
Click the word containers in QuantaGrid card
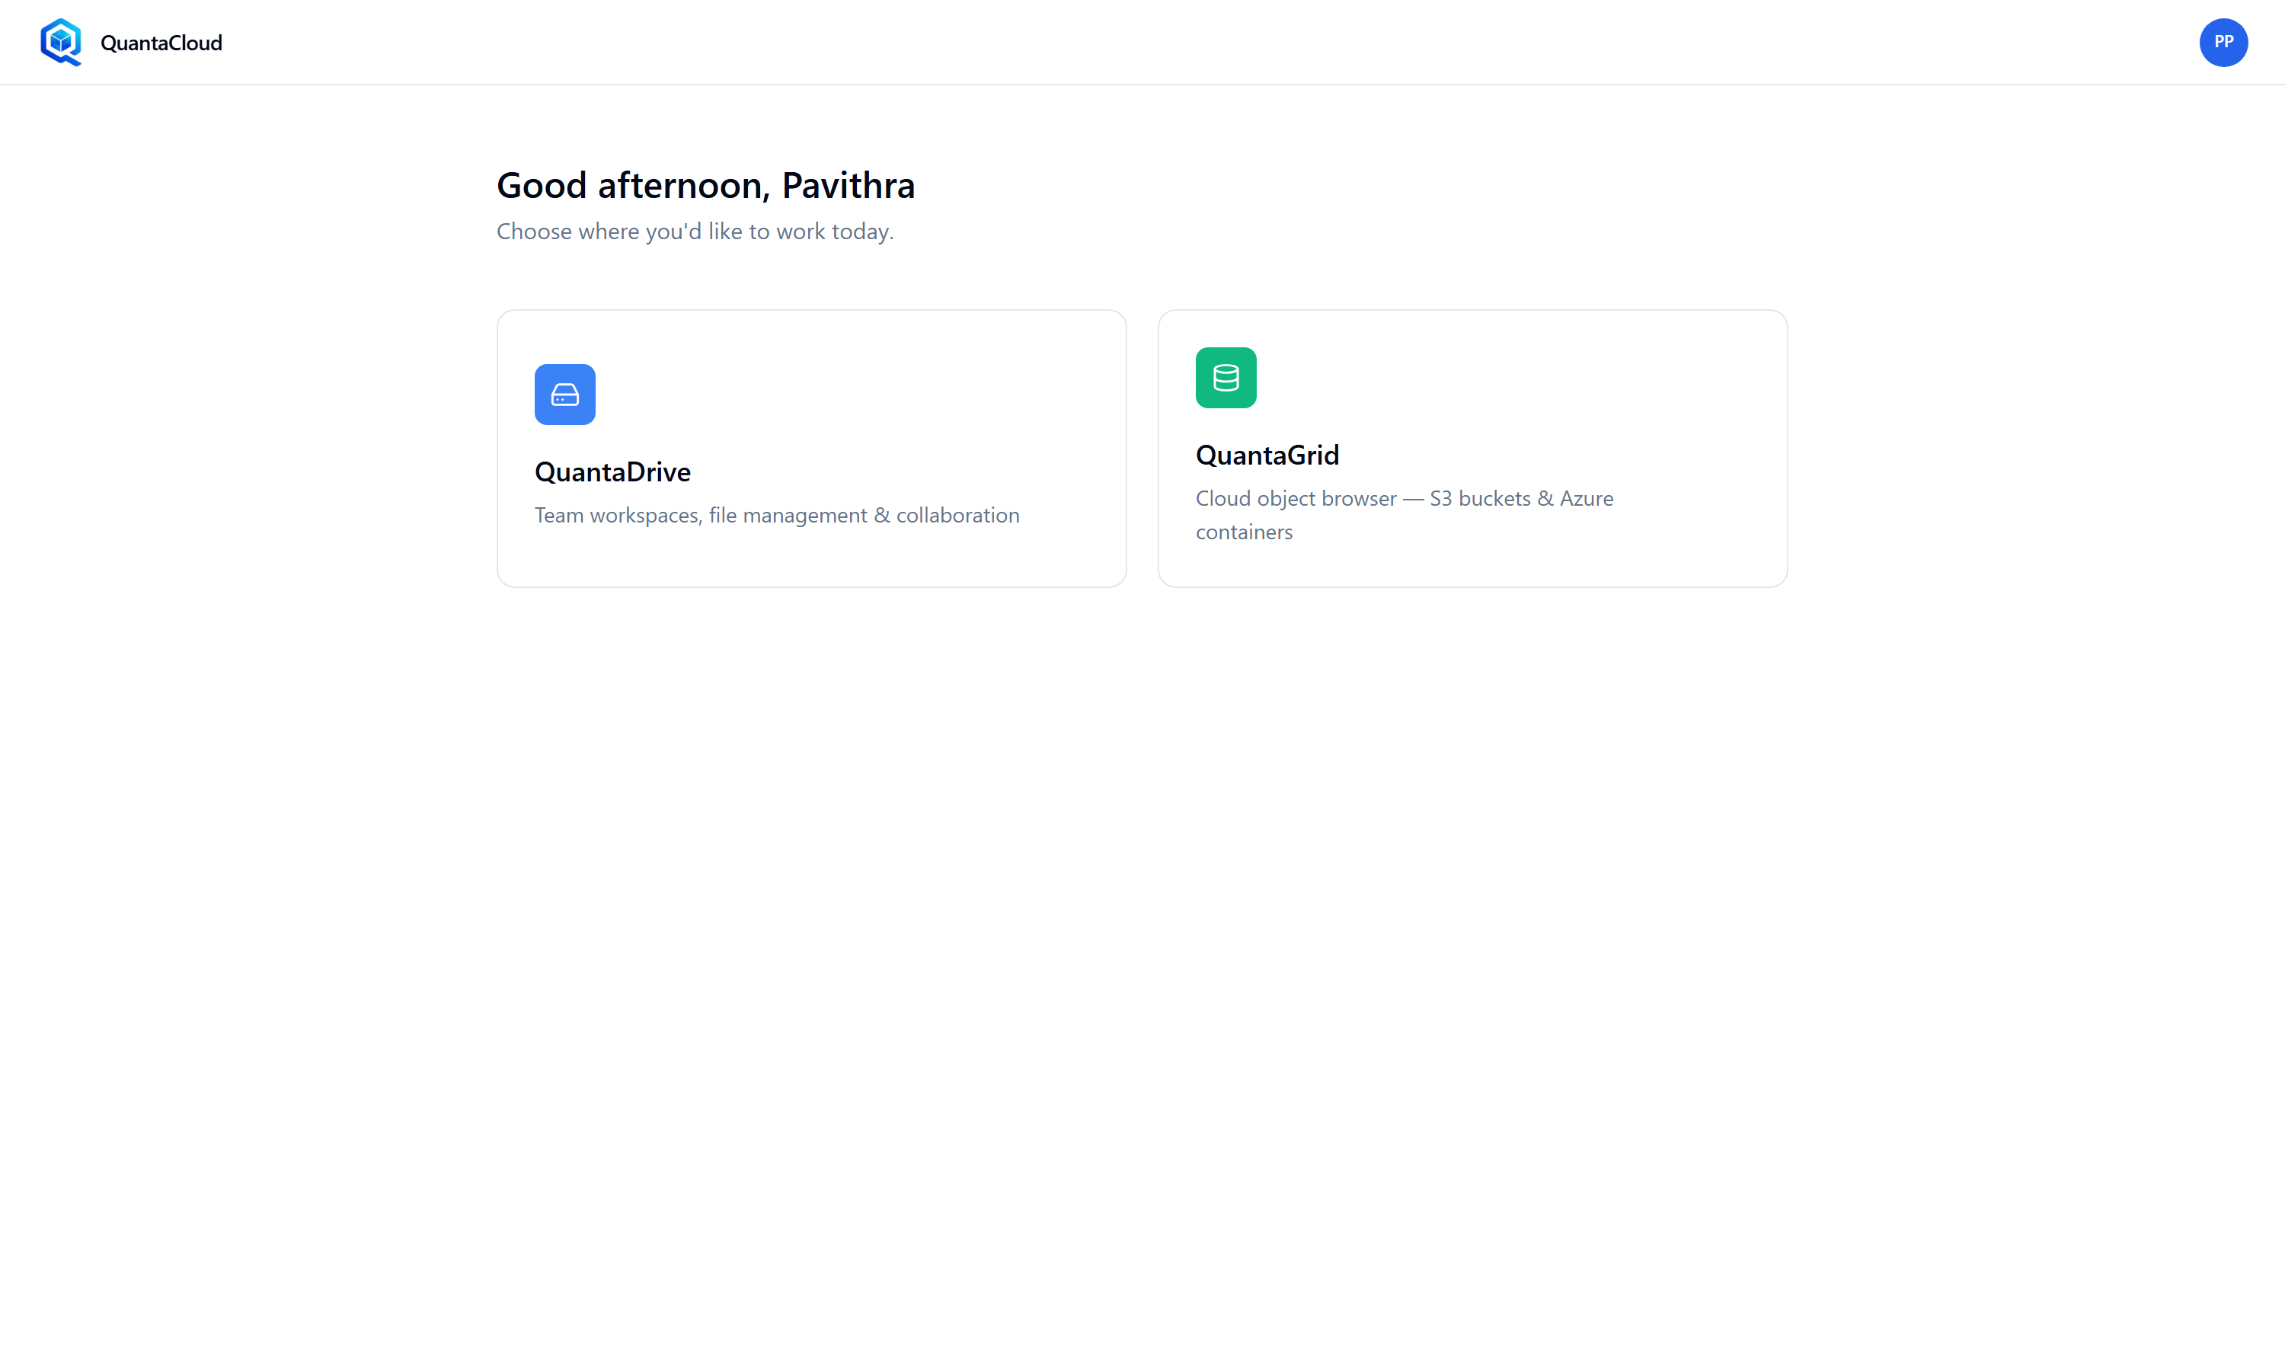[x=1244, y=532]
